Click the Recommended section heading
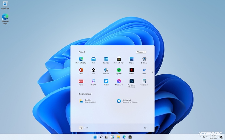 tap(85, 94)
